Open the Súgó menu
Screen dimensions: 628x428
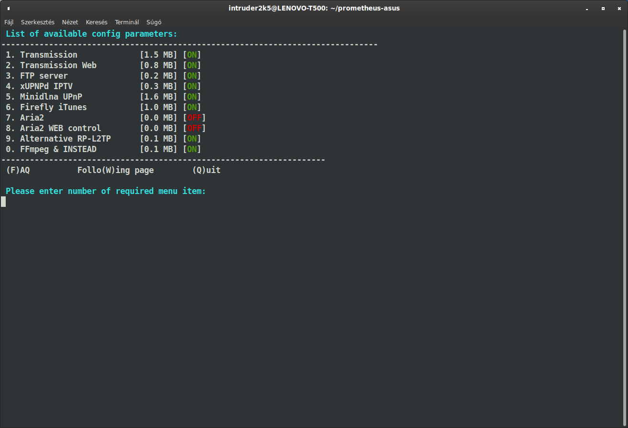(154, 22)
